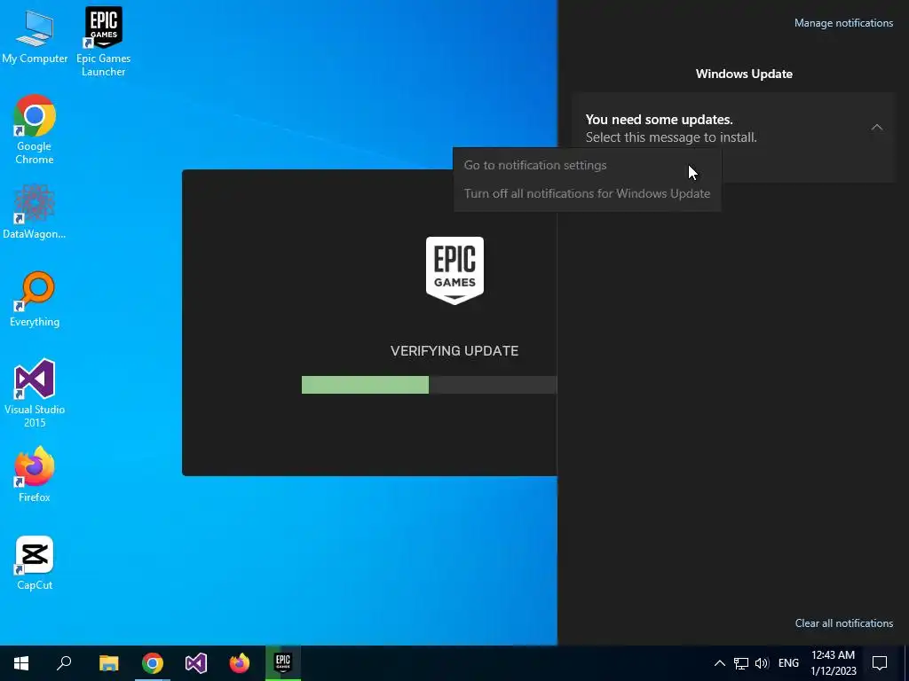Screen dimensions: 909x681
Task: Close the Action Center via taskbar icon
Action: point(880,663)
